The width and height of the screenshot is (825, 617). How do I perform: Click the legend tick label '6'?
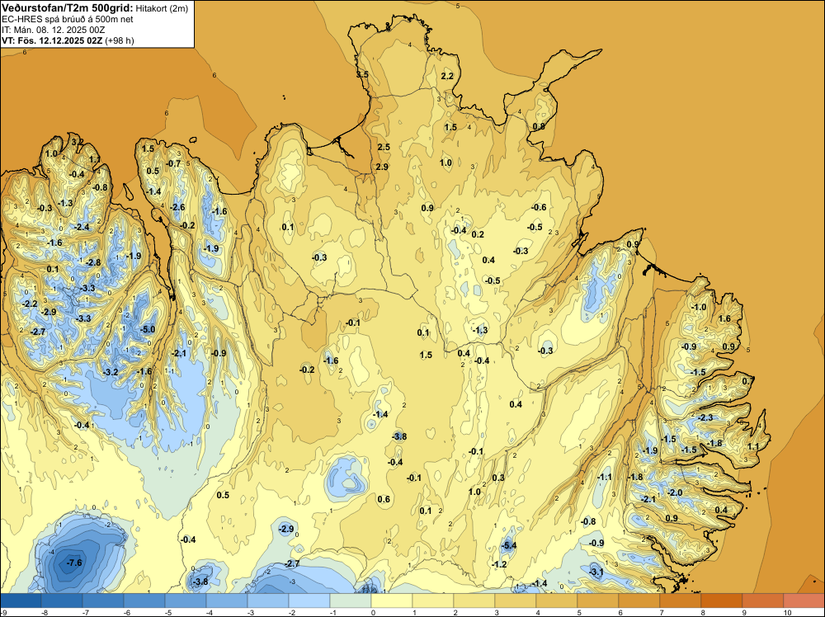pos(621,612)
